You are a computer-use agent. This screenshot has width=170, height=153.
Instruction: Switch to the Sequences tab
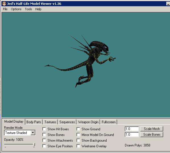67,122
